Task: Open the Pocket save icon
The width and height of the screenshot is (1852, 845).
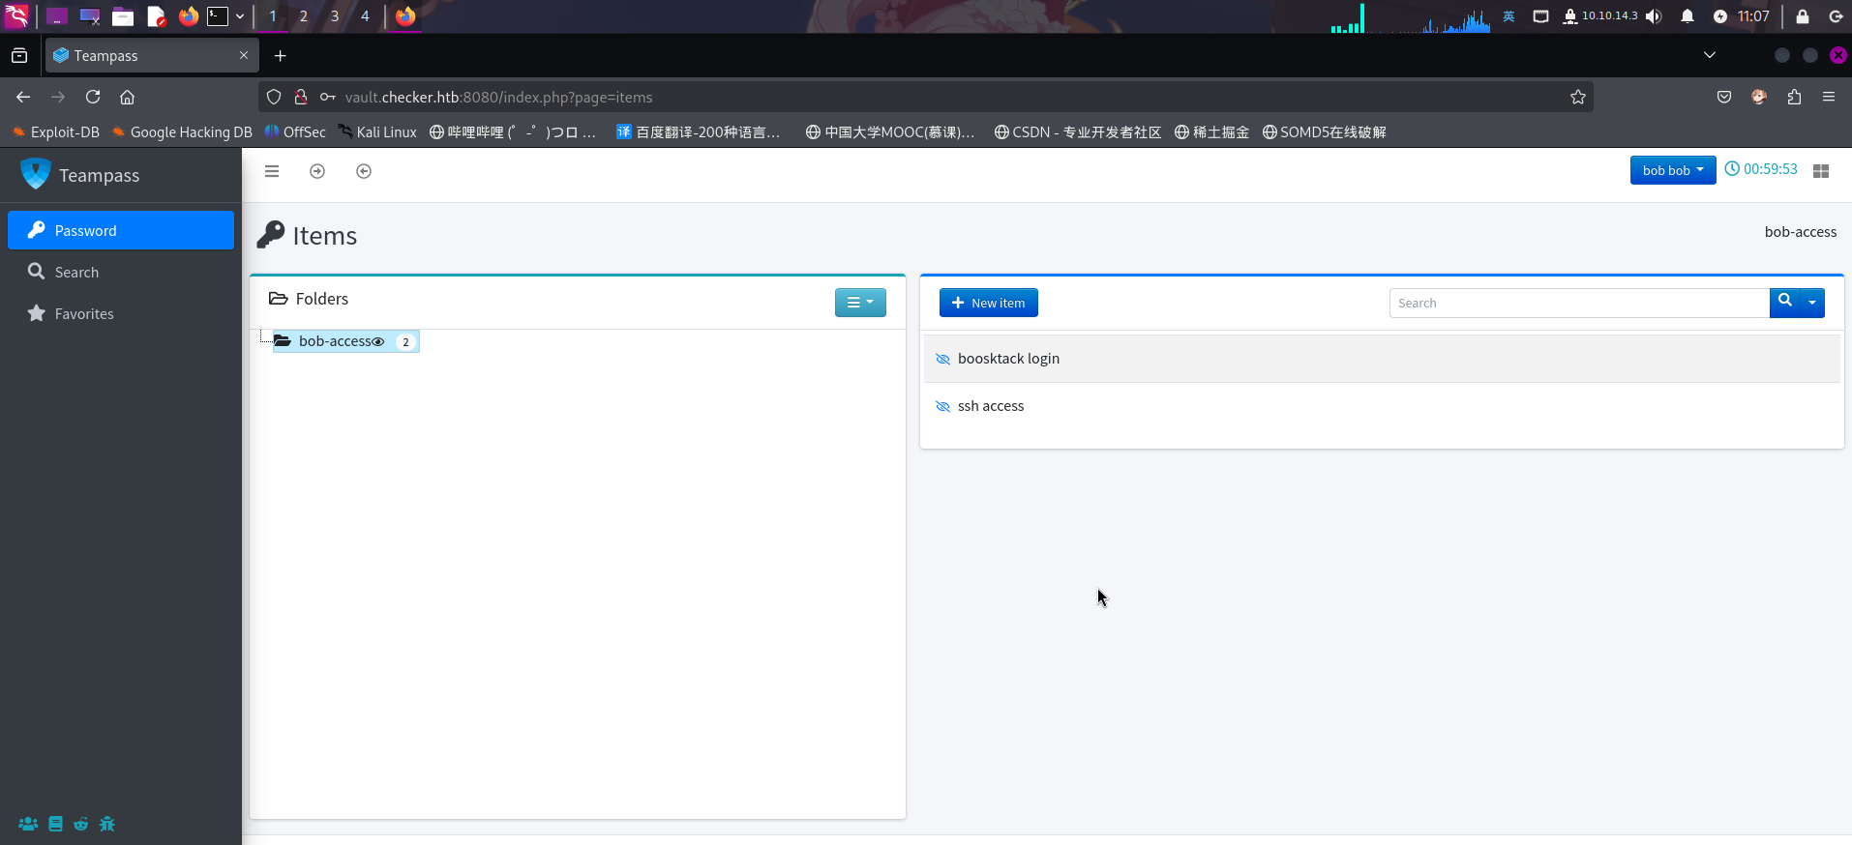Action: point(1724,97)
